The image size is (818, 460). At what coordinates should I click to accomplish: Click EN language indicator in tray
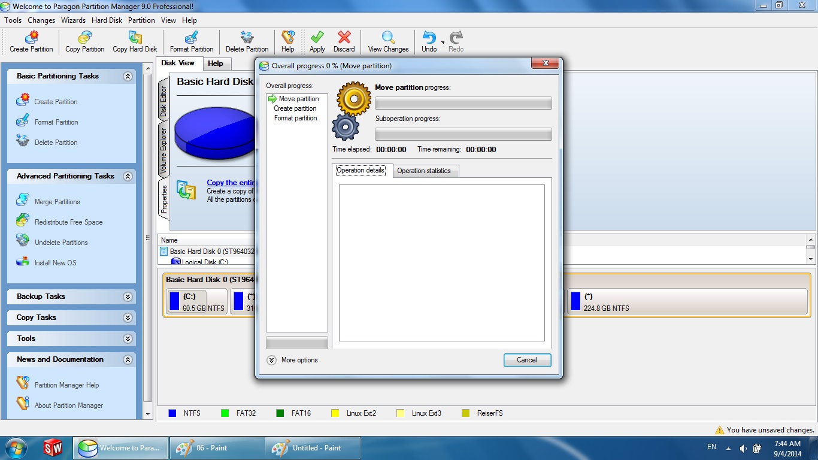tap(711, 447)
